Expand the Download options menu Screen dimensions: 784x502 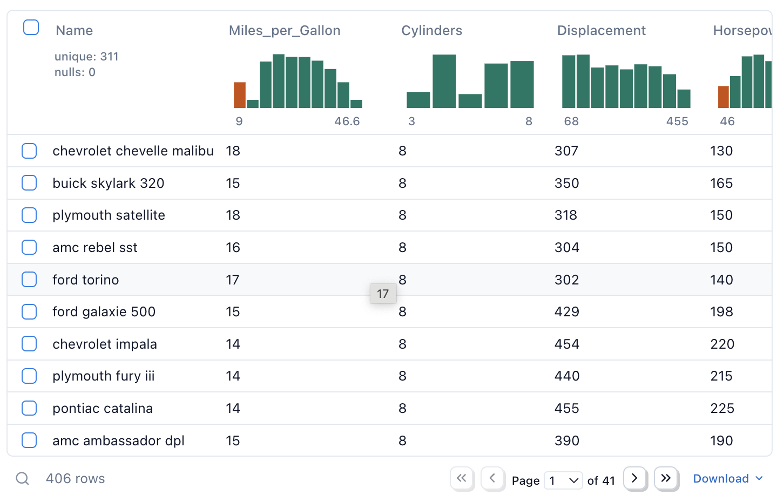pos(727,479)
